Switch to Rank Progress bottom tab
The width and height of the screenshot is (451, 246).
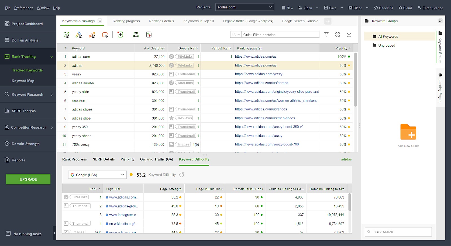tap(74, 159)
